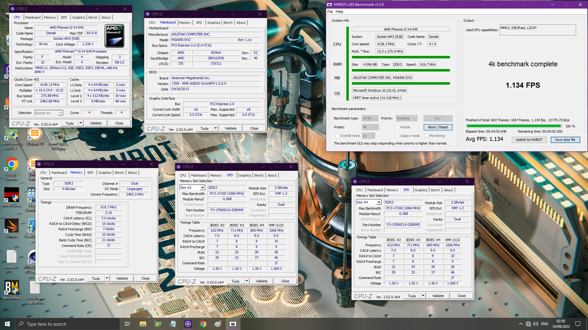Open HWBOT x265 taskbar icon
Screen dimensions: 588x330
(x=233, y=324)
